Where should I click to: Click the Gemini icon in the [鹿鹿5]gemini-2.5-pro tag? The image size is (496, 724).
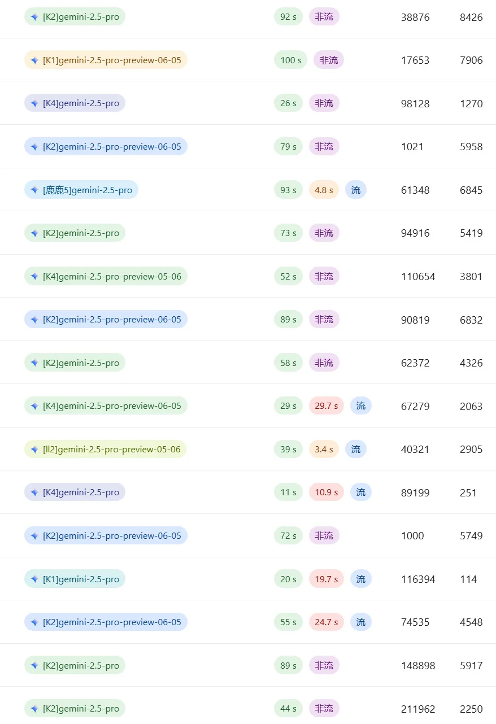34,190
